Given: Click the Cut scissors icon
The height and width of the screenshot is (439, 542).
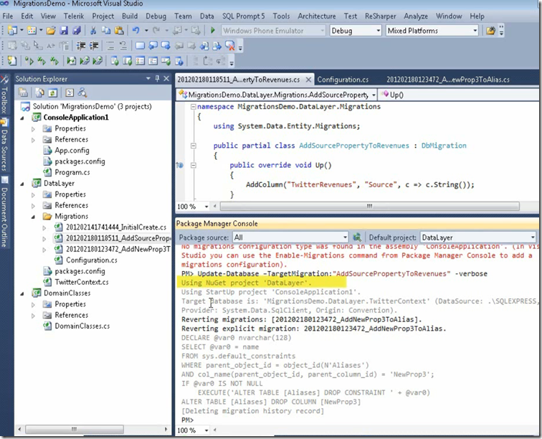Looking at the screenshot, I should (93, 30).
